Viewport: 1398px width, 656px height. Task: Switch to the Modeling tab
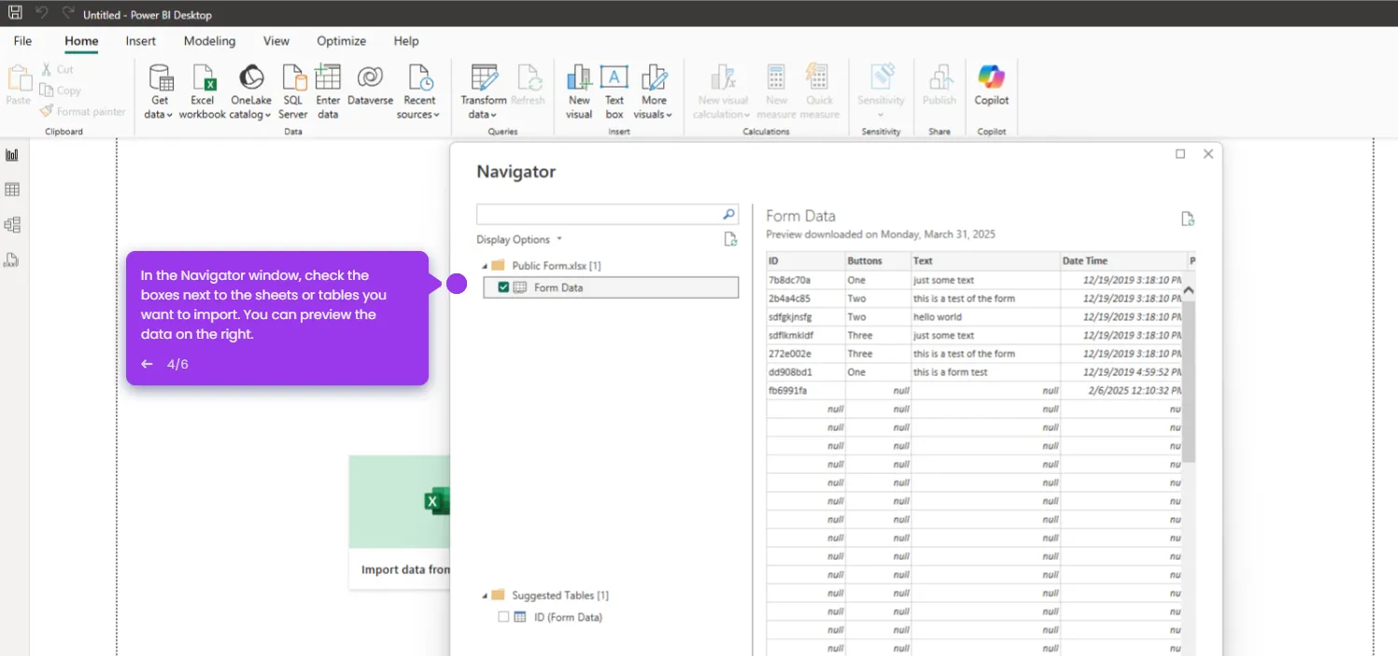click(x=209, y=41)
